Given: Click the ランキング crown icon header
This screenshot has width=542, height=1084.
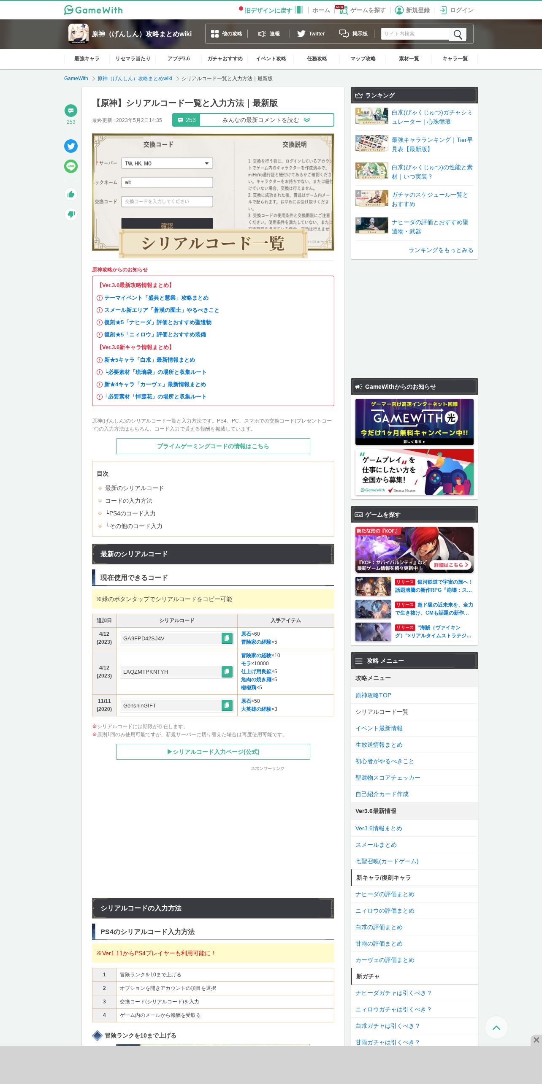Looking at the screenshot, I should point(359,95).
